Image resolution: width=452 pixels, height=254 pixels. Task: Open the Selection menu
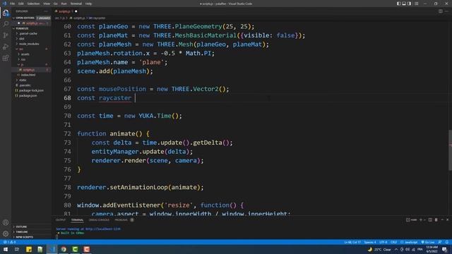pyautogui.click(x=33, y=4)
